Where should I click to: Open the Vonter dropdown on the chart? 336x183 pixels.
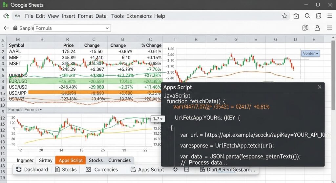coord(310,53)
